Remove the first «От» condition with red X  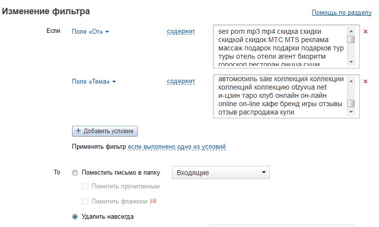coord(365,32)
